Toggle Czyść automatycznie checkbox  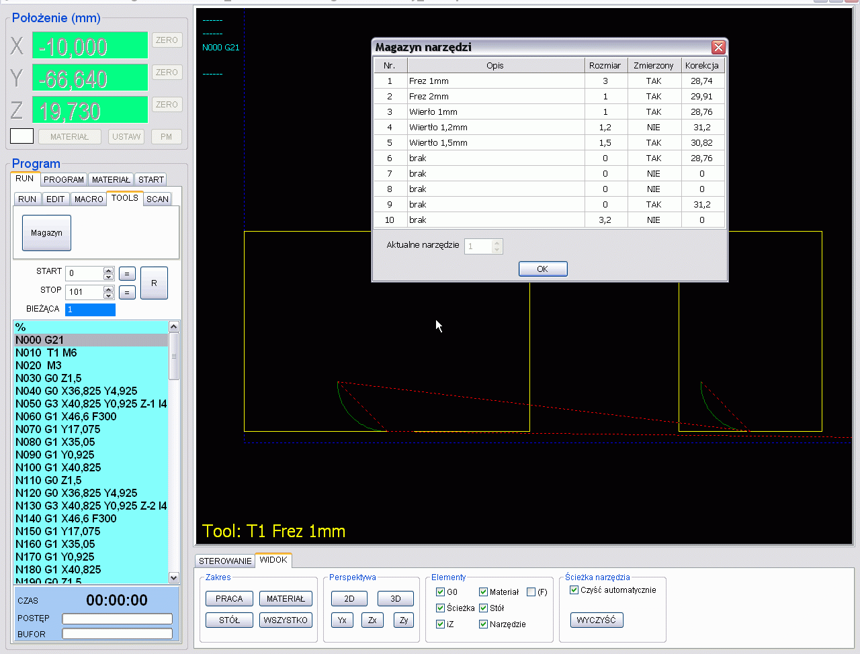574,590
